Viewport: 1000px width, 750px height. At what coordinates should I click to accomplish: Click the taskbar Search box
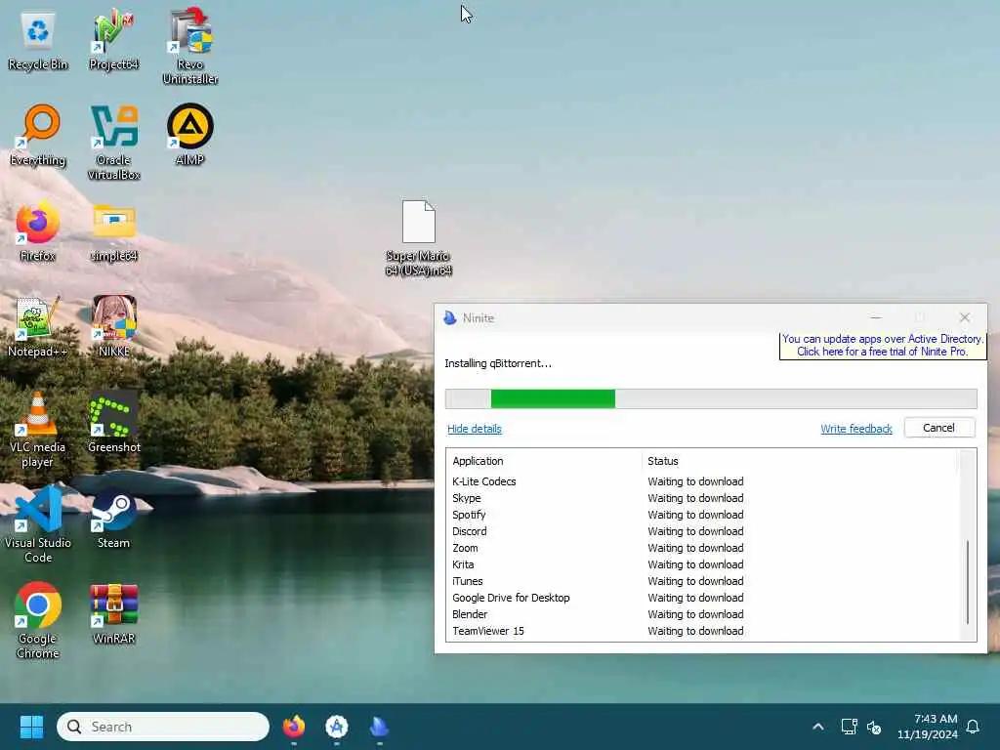(x=163, y=727)
